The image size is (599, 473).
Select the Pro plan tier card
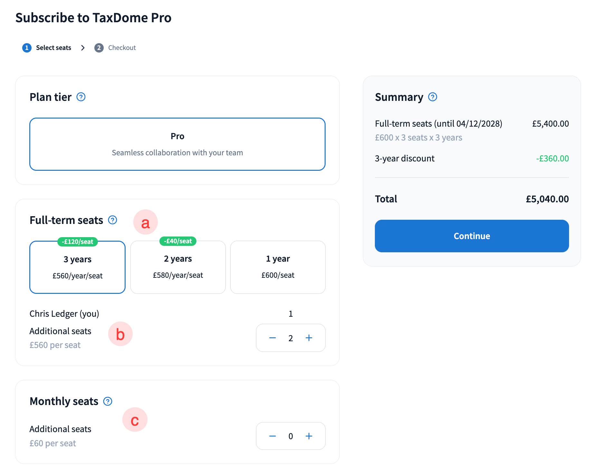tap(177, 144)
